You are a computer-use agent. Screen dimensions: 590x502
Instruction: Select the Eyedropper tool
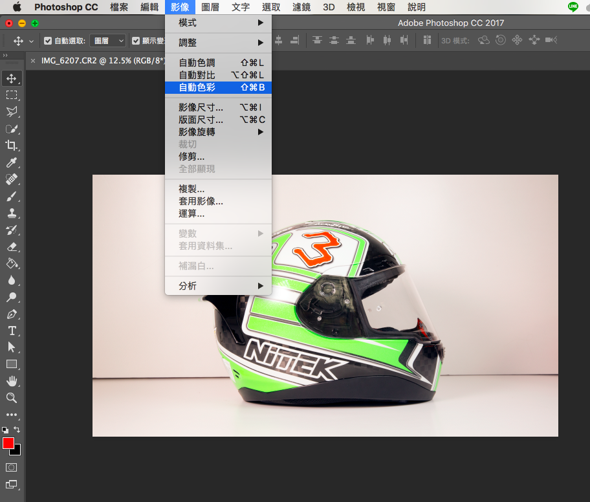(x=11, y=162)
